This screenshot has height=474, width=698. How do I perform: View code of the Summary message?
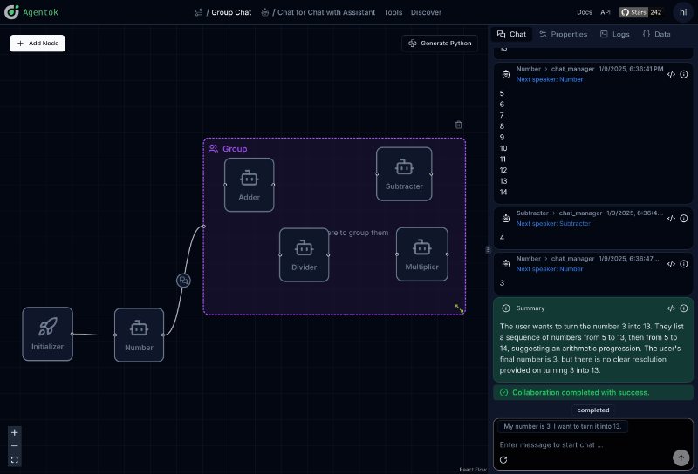pos(672,308)
